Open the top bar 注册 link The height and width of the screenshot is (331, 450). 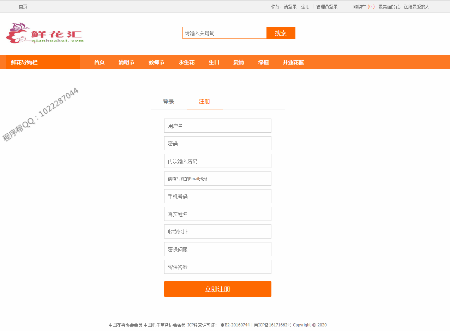[305, 7]
